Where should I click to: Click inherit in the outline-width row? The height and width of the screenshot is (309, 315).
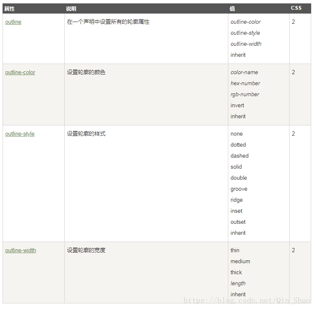[238, 294]
